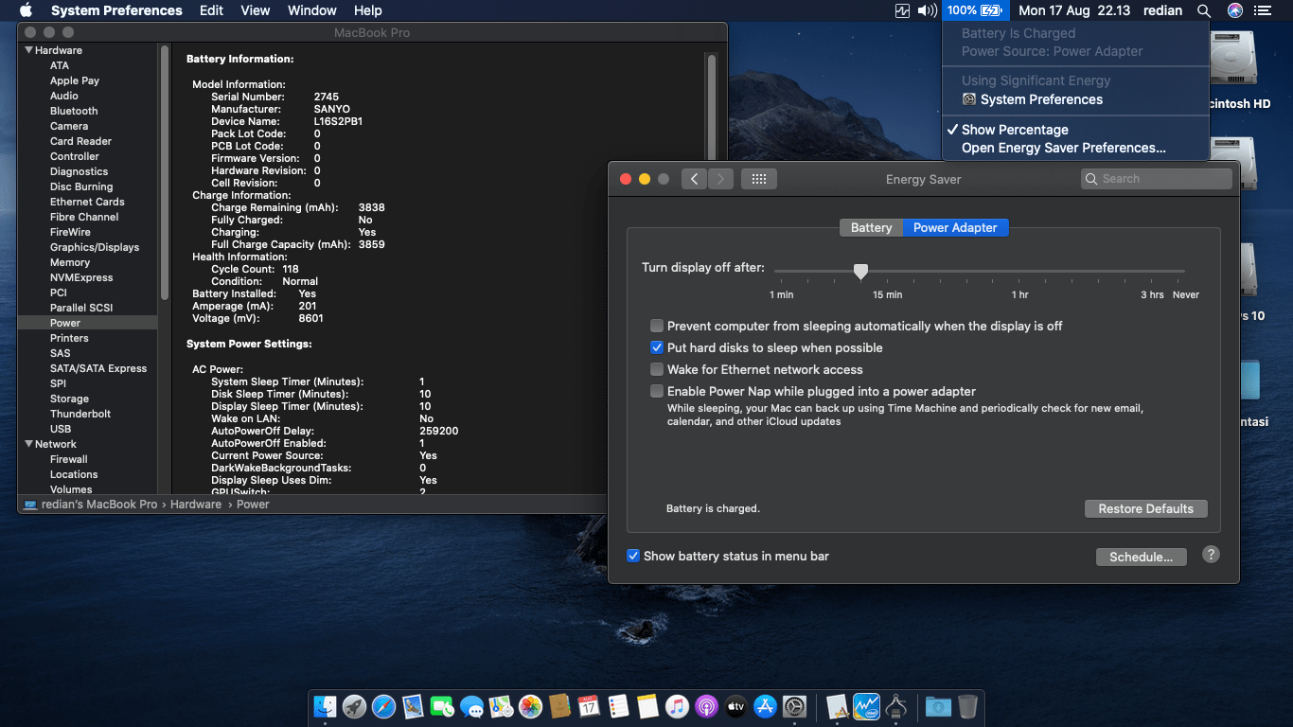
Task: Select Graphics/Displays in sidebar
Action: 95,247
